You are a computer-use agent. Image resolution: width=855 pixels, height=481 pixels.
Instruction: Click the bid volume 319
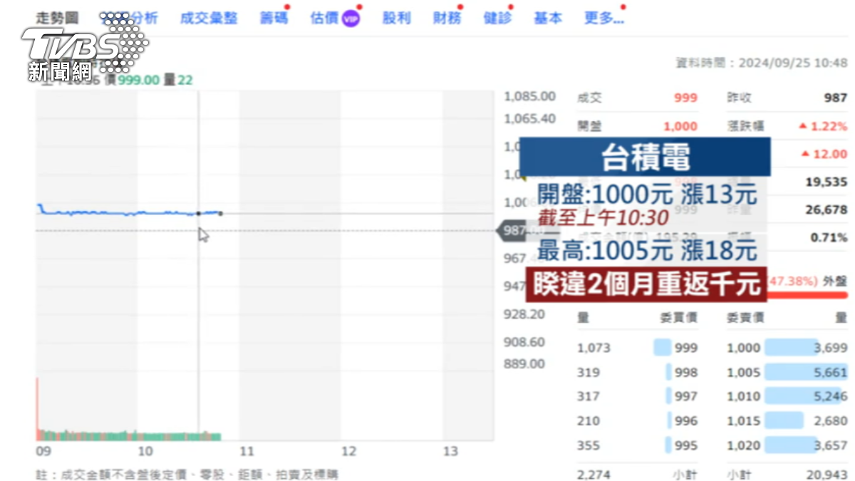pyautogui.click(x=589, y=372)
